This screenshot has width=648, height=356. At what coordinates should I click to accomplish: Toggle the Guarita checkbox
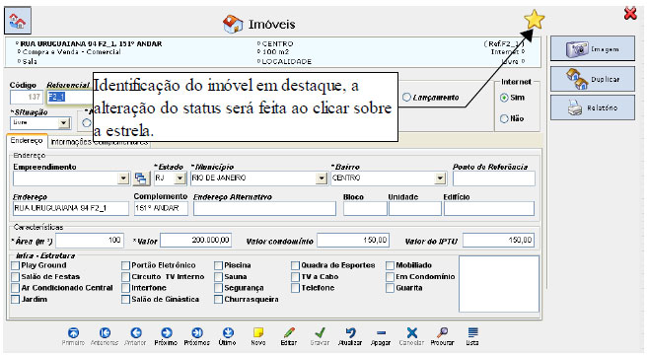click(391, 288)
